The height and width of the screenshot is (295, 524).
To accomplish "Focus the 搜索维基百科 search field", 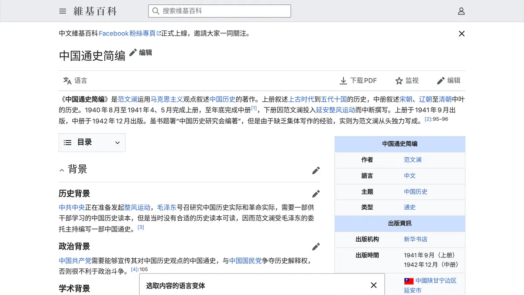I will click(220, 11).
